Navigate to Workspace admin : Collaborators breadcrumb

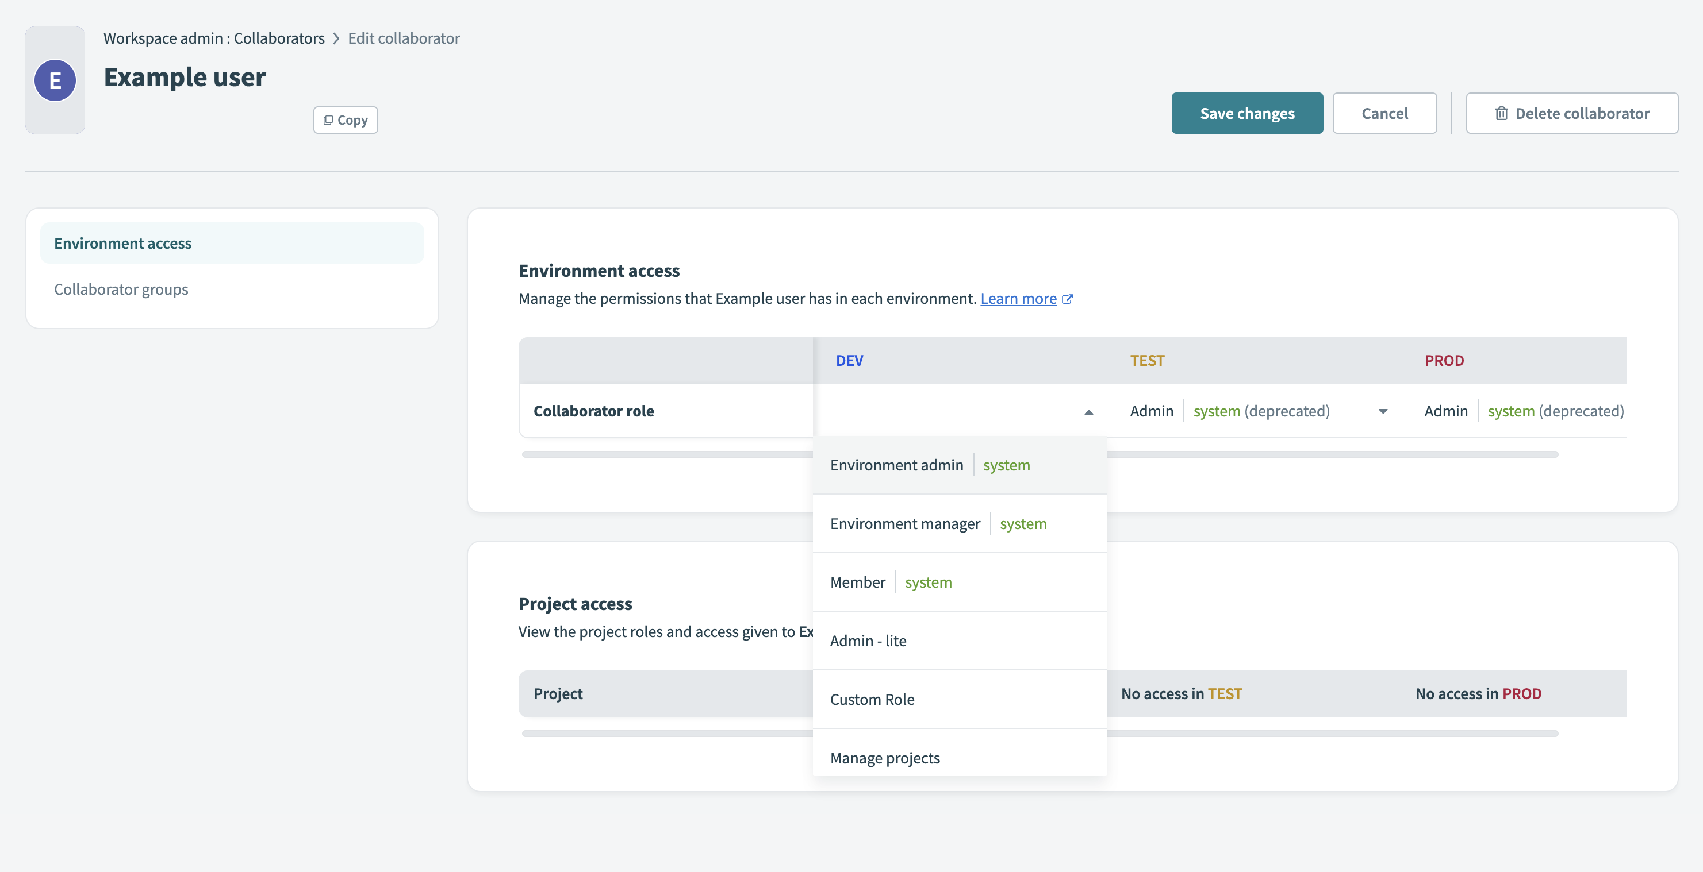[213, 38]
